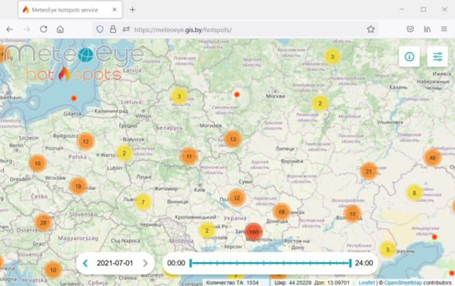Click the orange cluster marked 48
The width and height of the screenshot is (455, 286).
pos(433,158)
